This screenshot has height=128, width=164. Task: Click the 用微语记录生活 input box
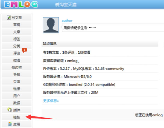point(113,28)
